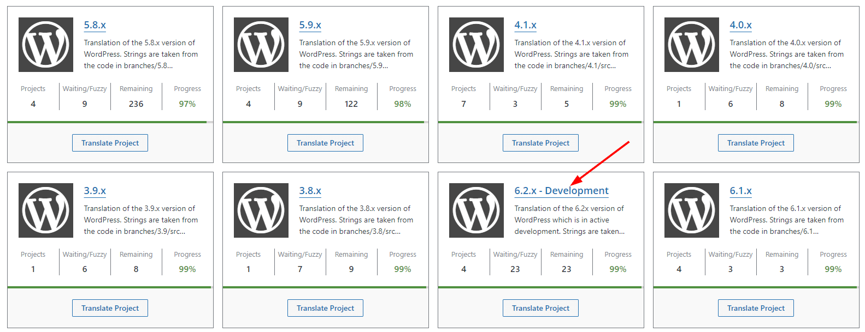This screenshot has width=865, height=332.
Task: Click the WordPress logo on the 5.9.x card
Action: (261, 45)
